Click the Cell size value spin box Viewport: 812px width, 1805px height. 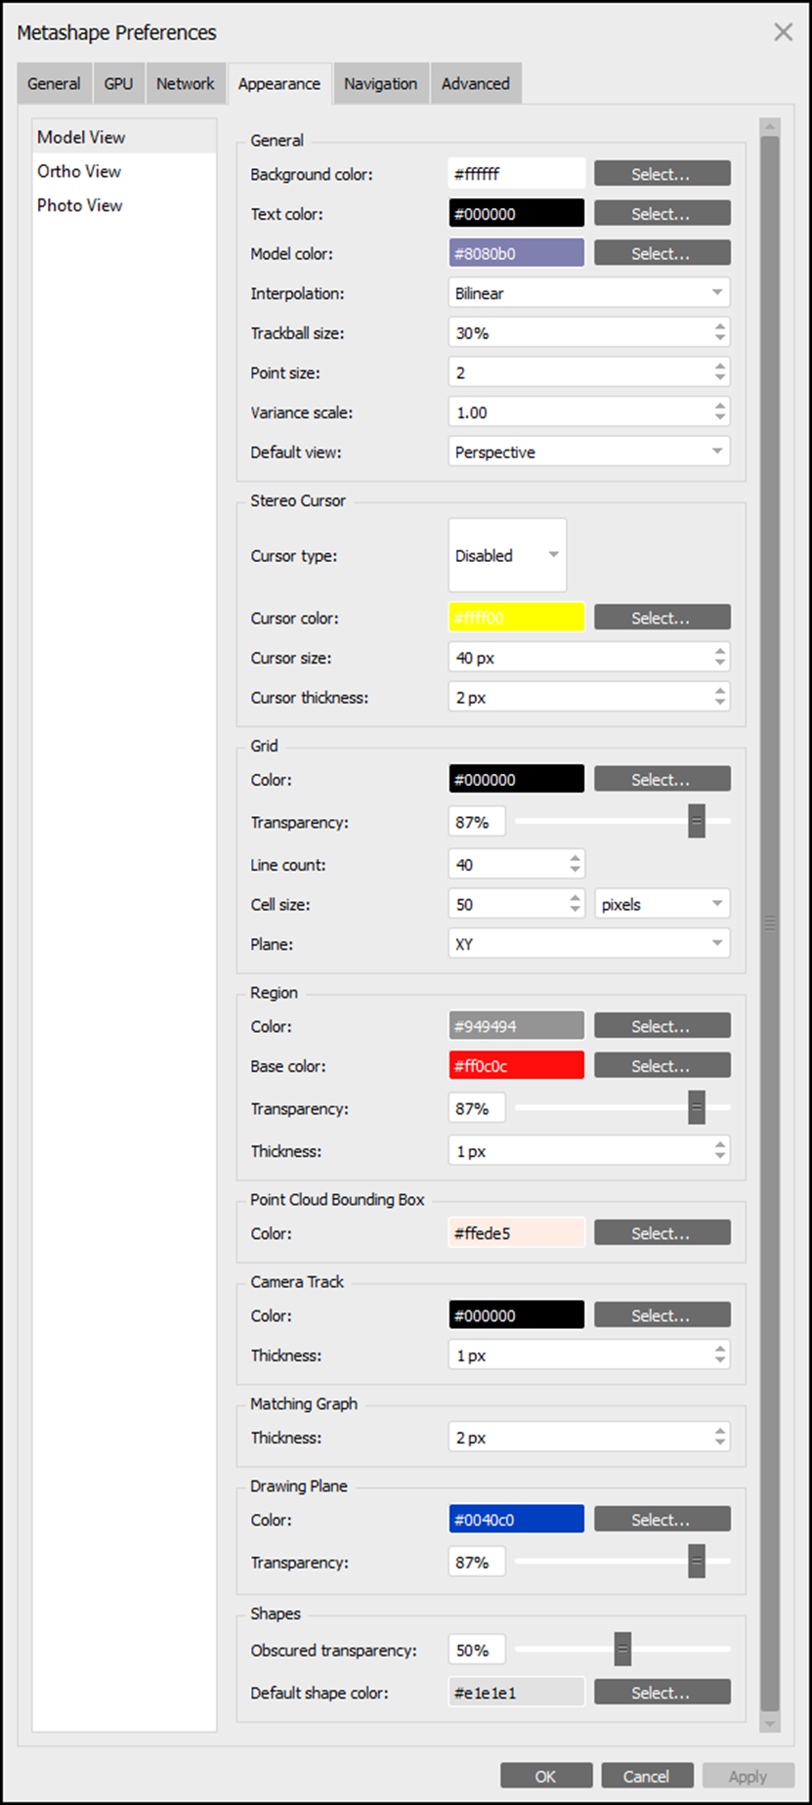[517, 904]
